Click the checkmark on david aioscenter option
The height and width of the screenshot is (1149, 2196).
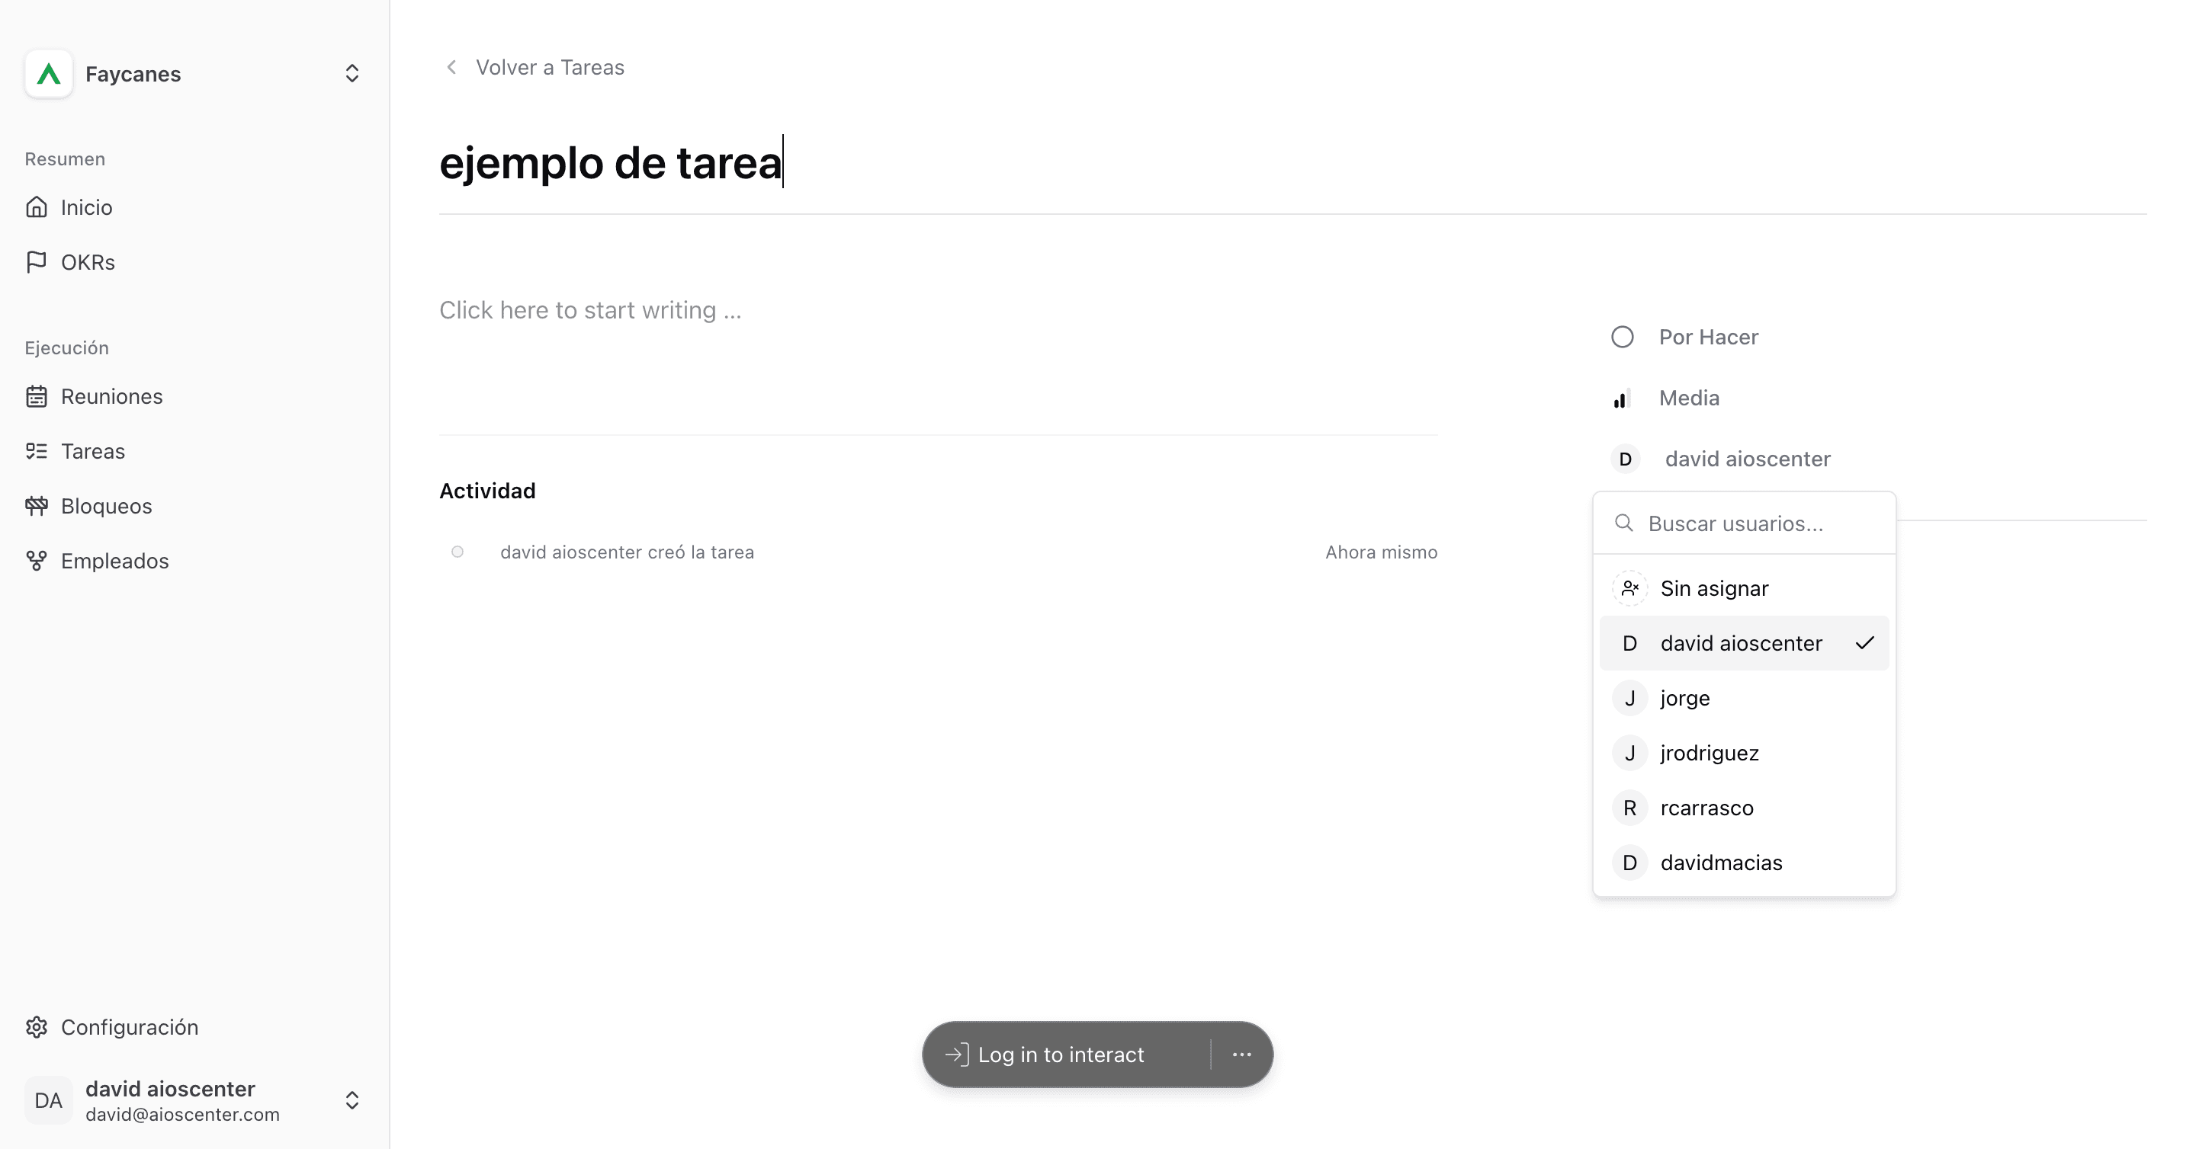1864,643
